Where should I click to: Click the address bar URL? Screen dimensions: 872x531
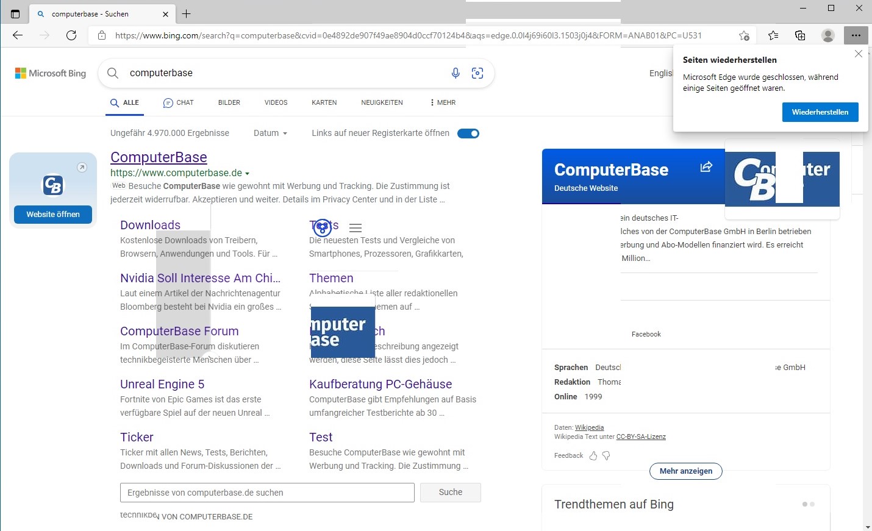tap(408, 35)
